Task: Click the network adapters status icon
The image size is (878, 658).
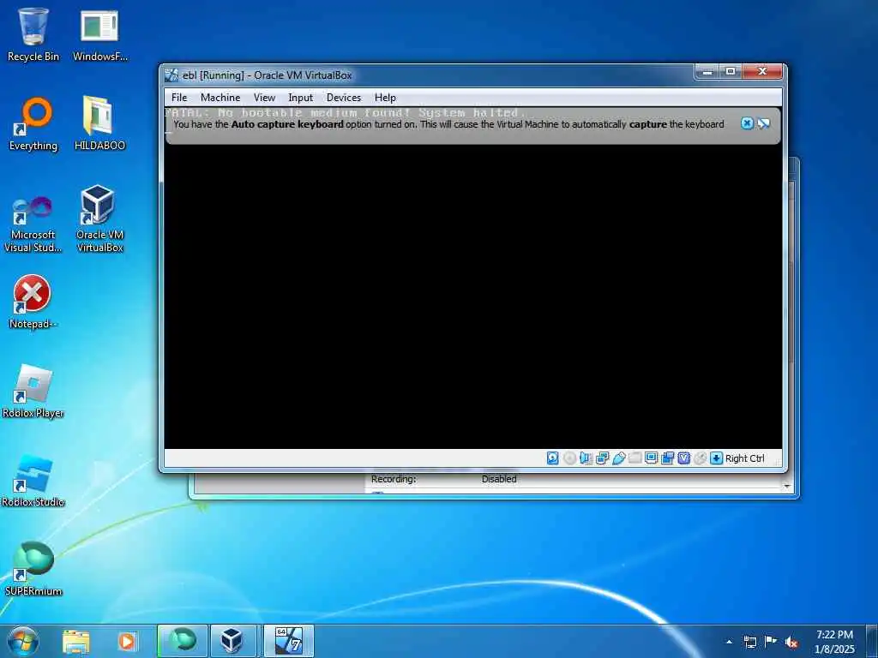Action: (x=603, y=458)
